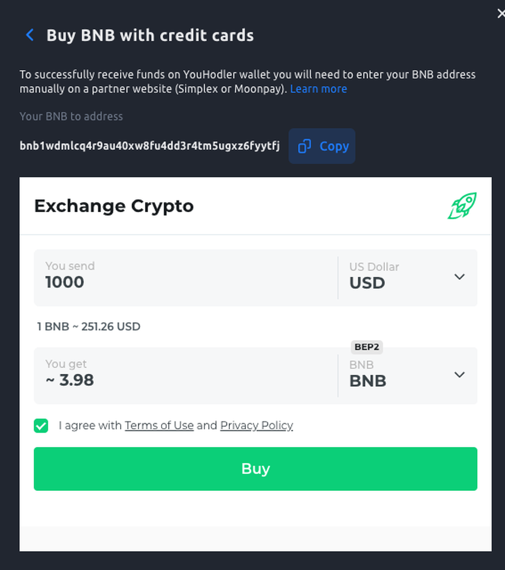Open the Terms of Use link
The image size is (505, 570).
(159, 426)
